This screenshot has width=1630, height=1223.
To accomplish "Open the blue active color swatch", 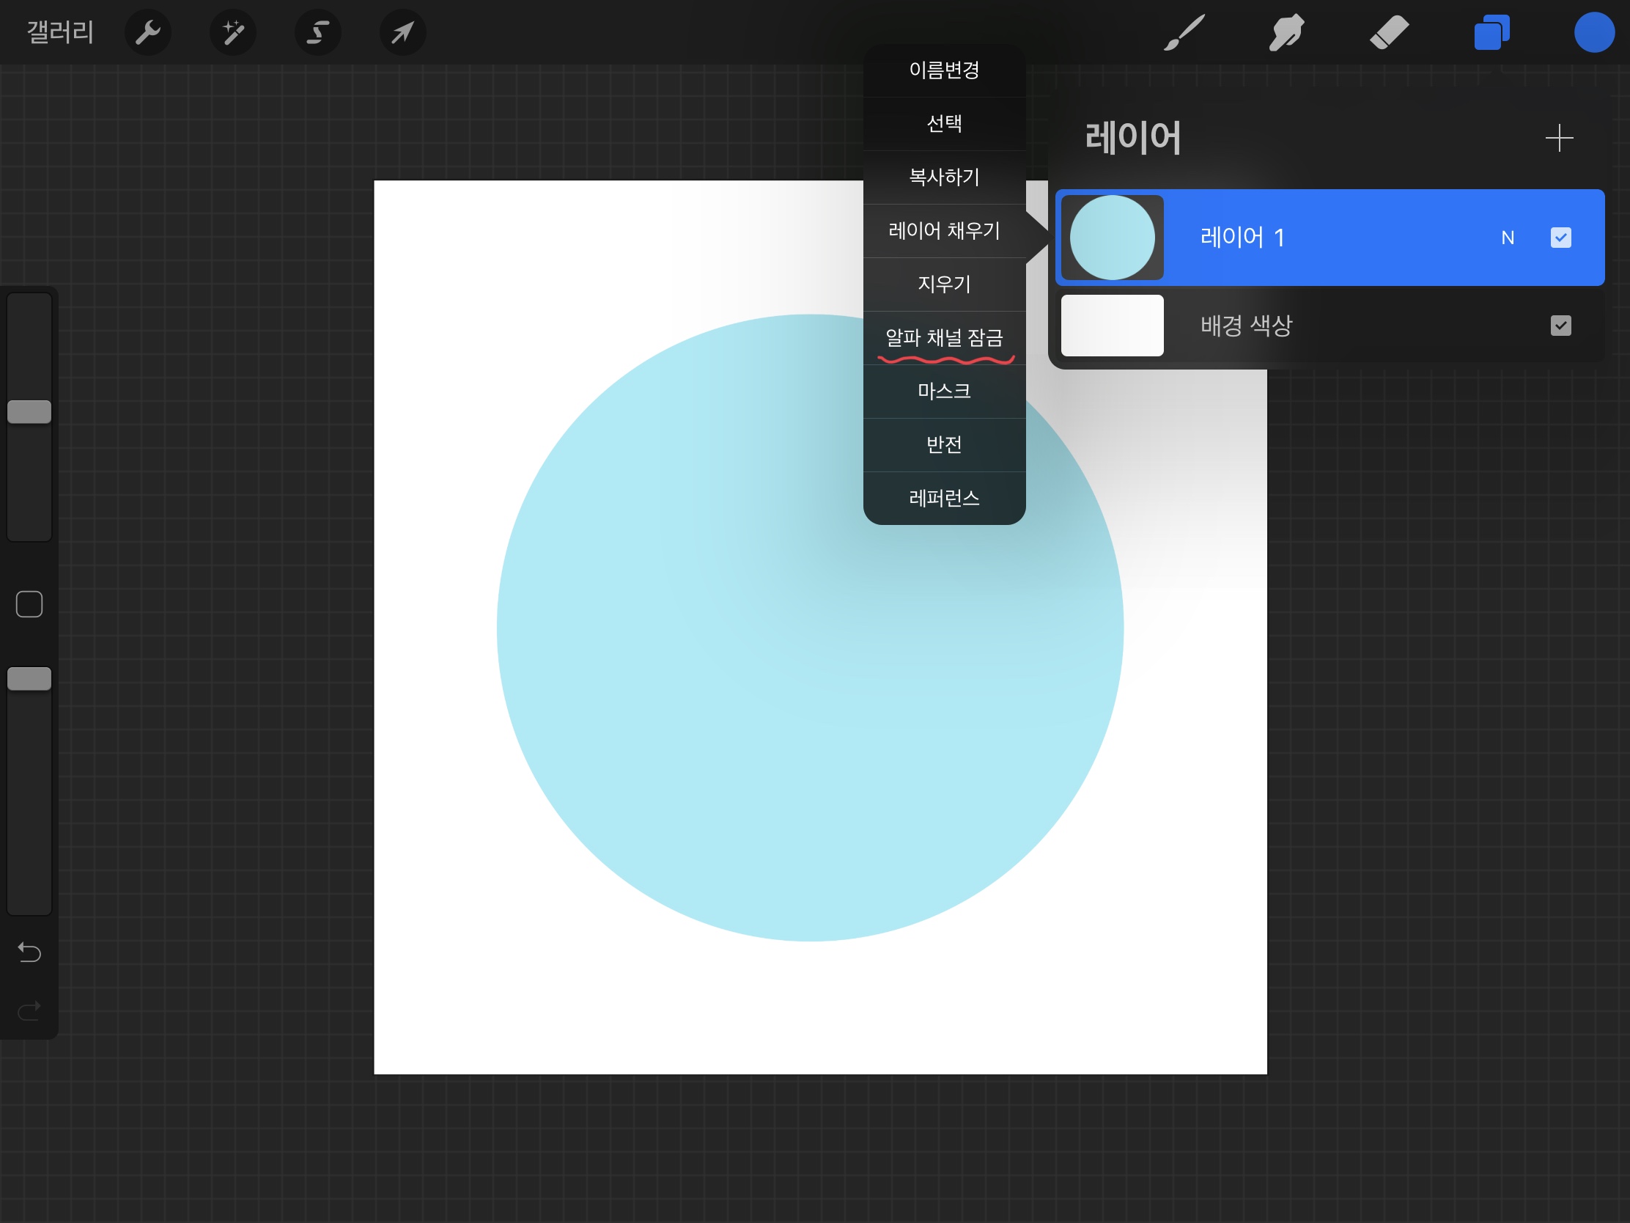I will (1593, 32).
